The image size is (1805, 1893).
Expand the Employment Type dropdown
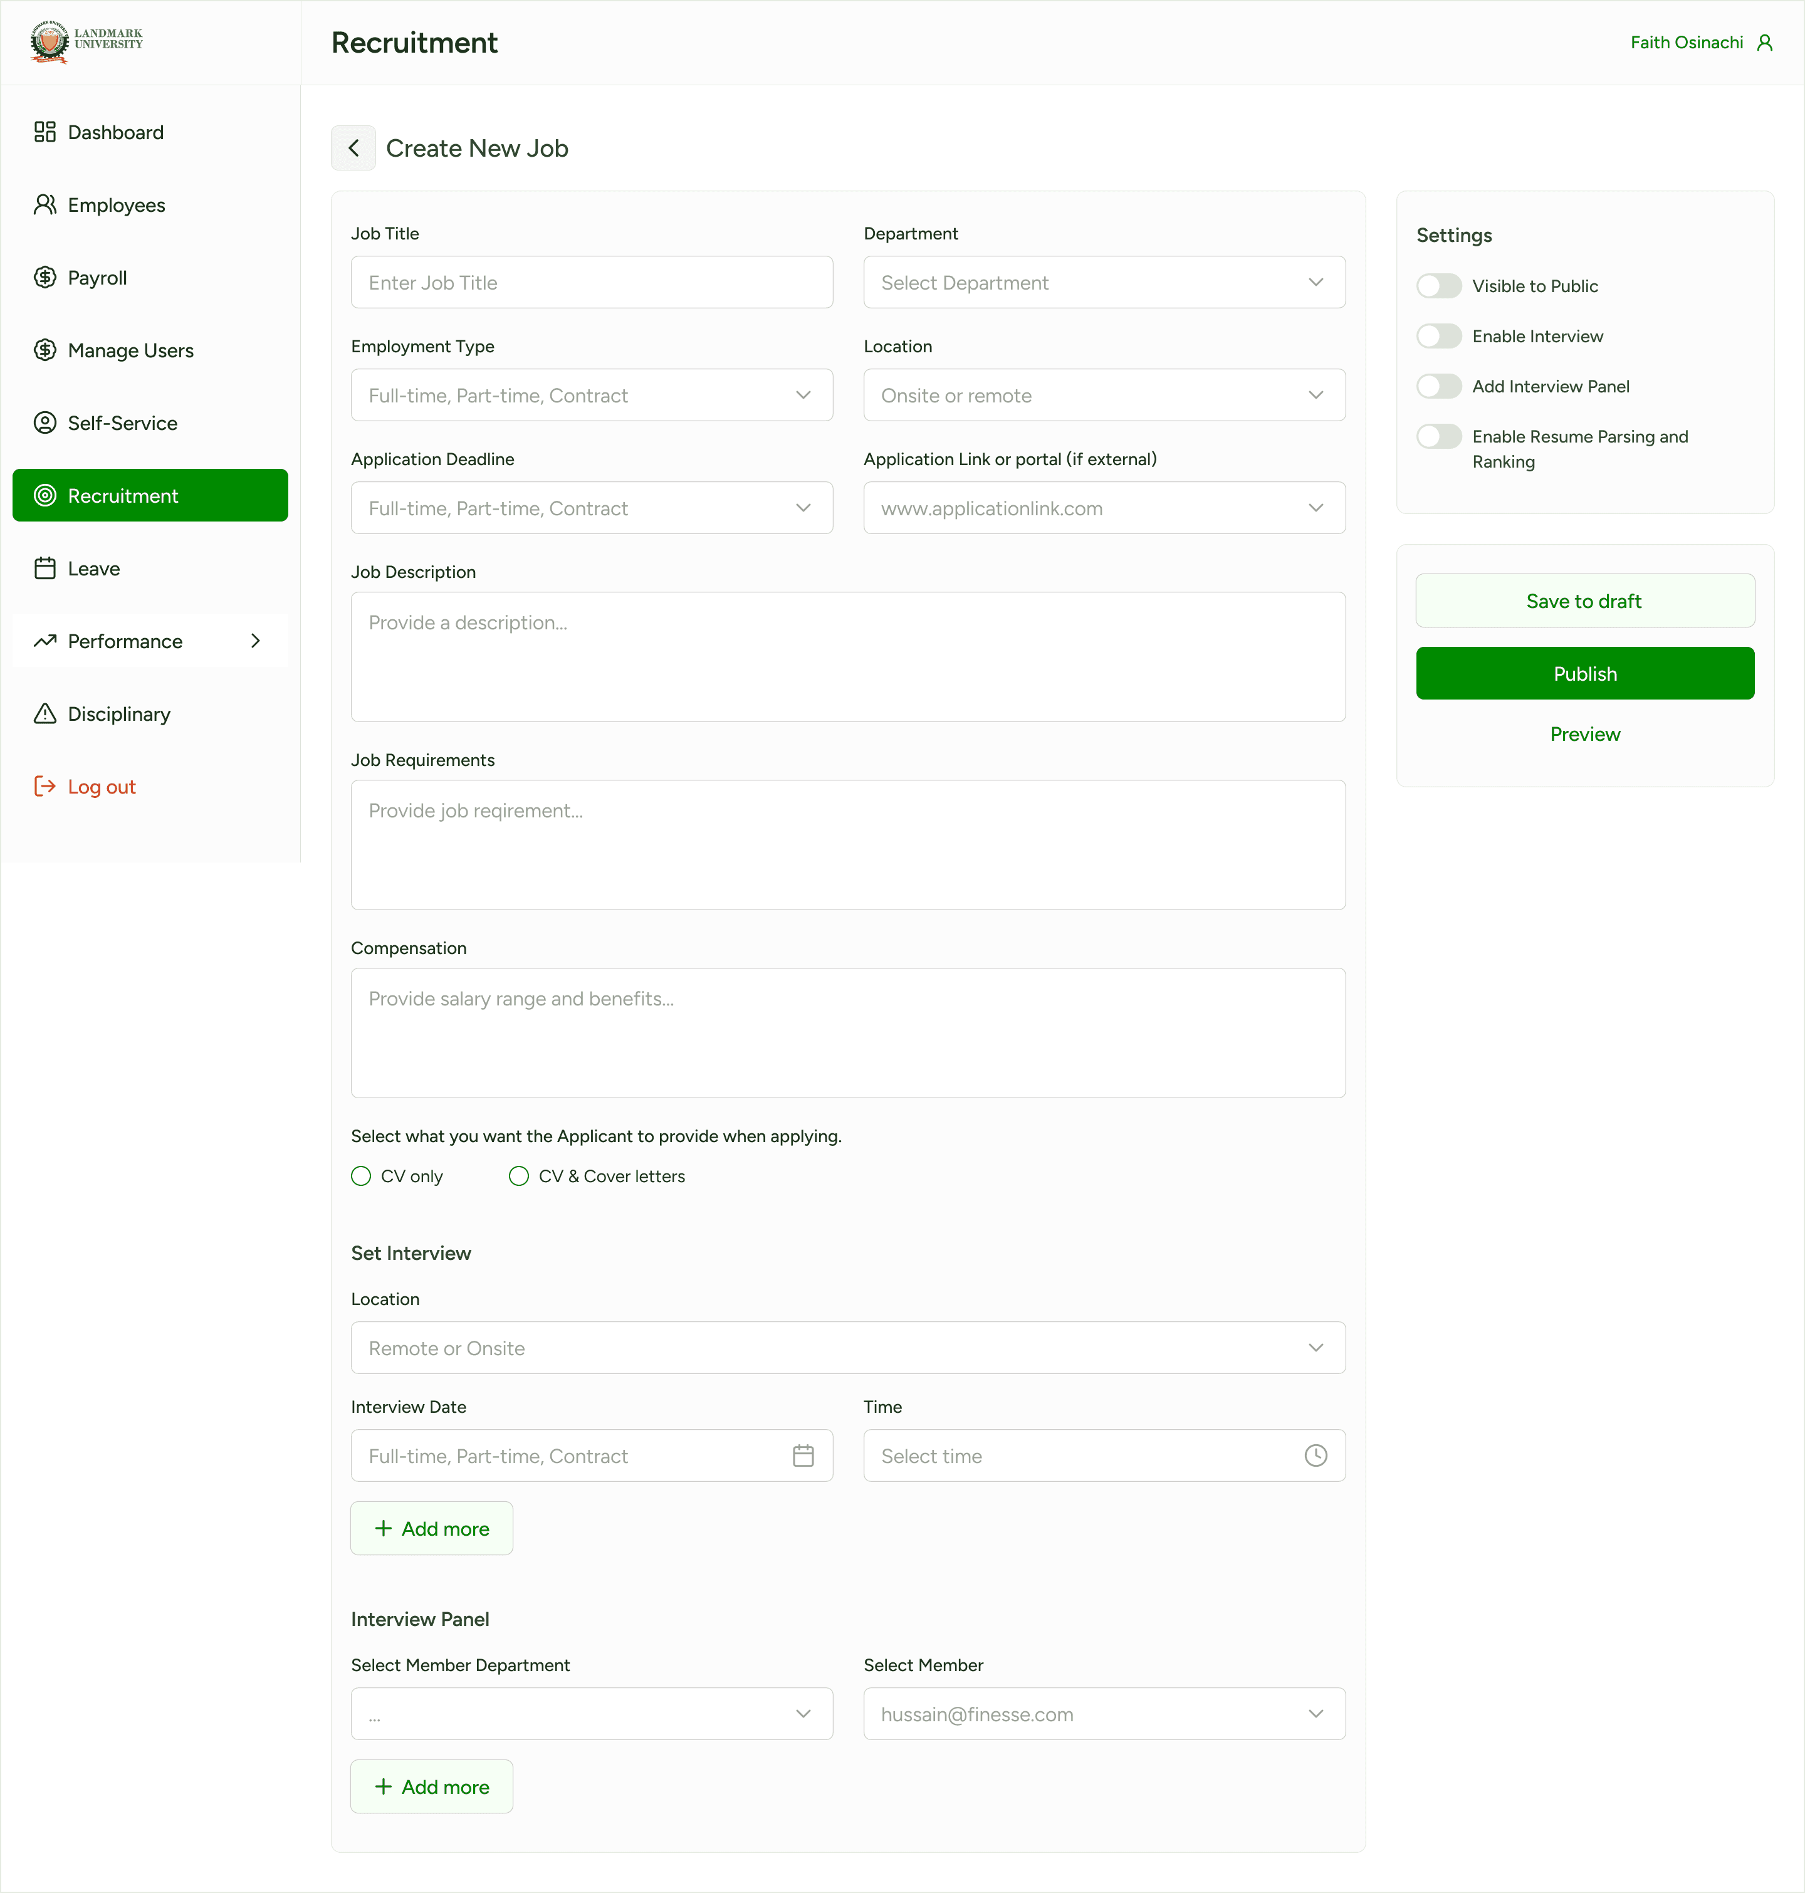(591, 394)
